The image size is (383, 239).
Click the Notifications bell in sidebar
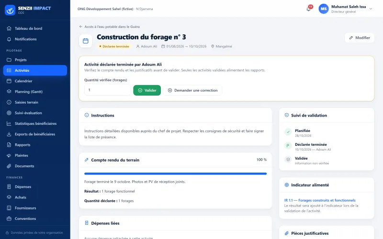(x=9, y=39)
